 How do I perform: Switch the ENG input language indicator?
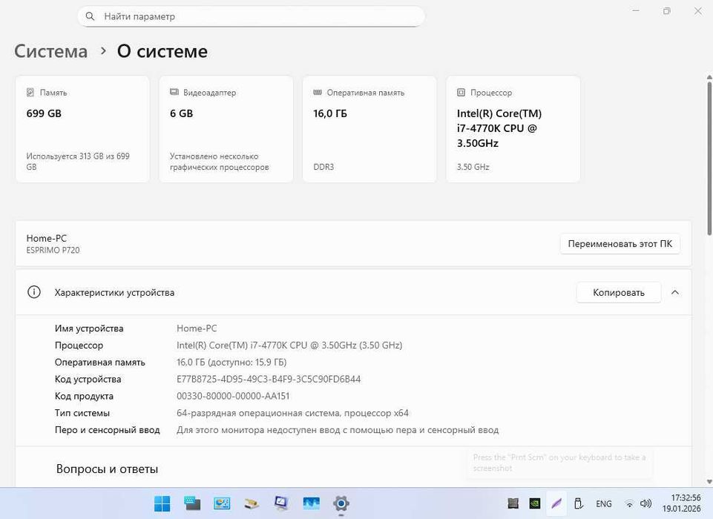click(603, 503)
